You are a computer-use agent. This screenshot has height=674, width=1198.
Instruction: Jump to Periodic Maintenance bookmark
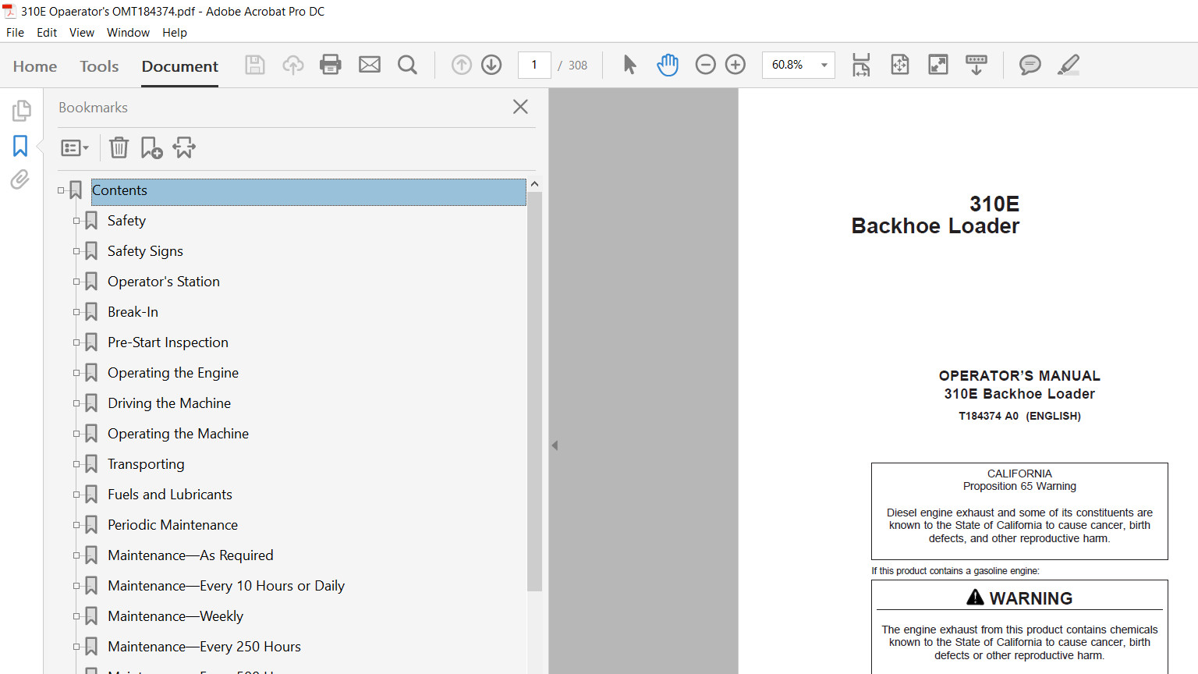coord(173,525)
